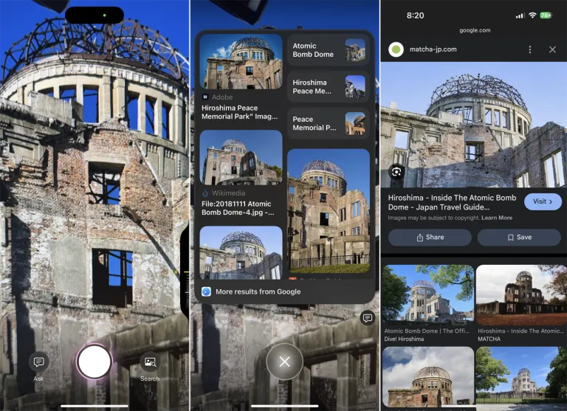Viewport: 567px width, 411px height.
Task: Open the Adobe Hiroshima Peace Memorial Park result
Action: point(241,77)
